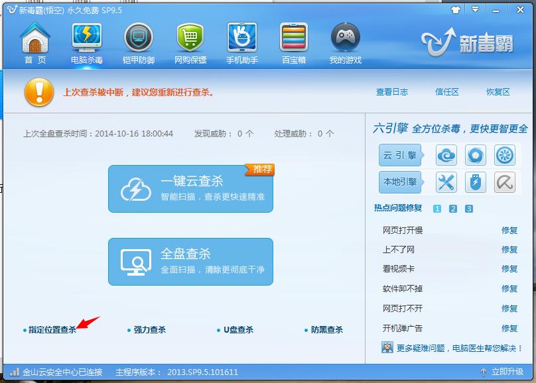536x383 pixels.
Task: Click the 指定位置查杀 custom location scan link
Action: (x=52, y=329)
